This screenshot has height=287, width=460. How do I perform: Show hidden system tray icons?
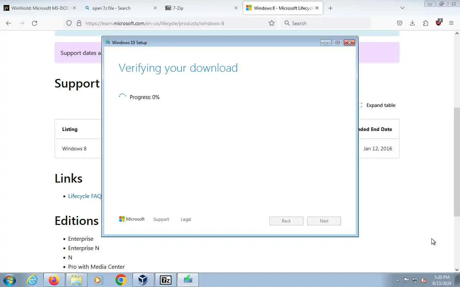coord(397,280)
